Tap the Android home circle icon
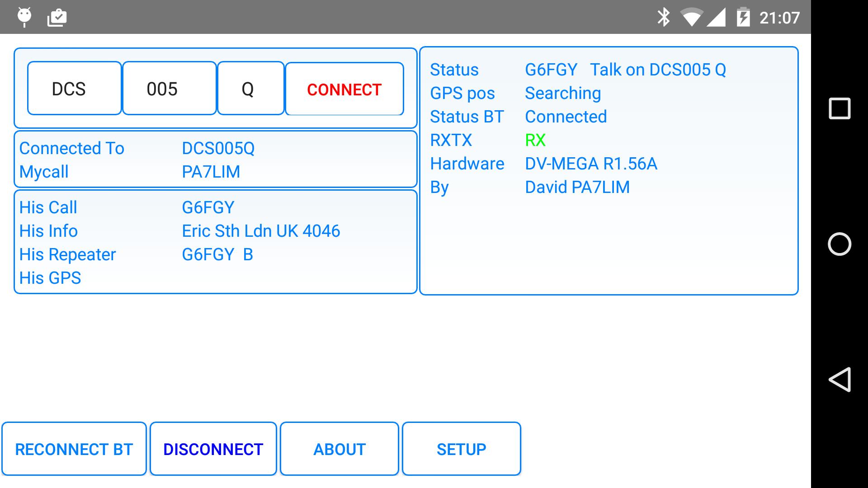The image size is (868, 488). pyautogui.click(x=840, y=244)
